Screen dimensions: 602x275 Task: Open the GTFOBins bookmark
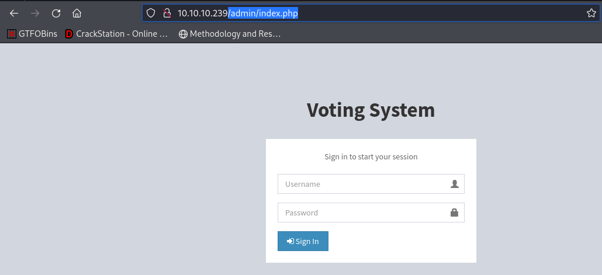(x=32, y=34)
